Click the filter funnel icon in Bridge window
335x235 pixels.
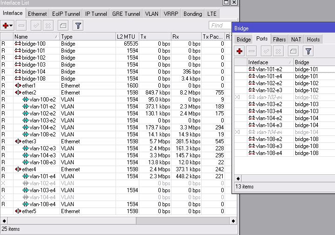coord(308,51)
